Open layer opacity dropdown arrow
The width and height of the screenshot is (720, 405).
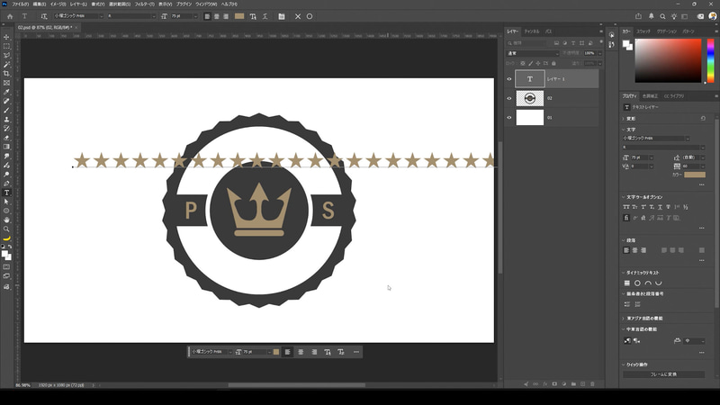(x=599, y=53)
